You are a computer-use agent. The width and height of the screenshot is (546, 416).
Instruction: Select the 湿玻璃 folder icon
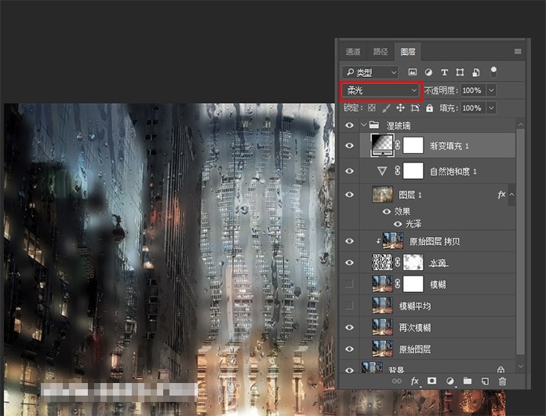(374, 125)
